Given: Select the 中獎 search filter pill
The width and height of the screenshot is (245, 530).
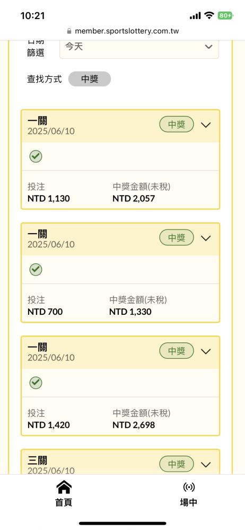Looking at the screenshot, I should coord(89,79).
